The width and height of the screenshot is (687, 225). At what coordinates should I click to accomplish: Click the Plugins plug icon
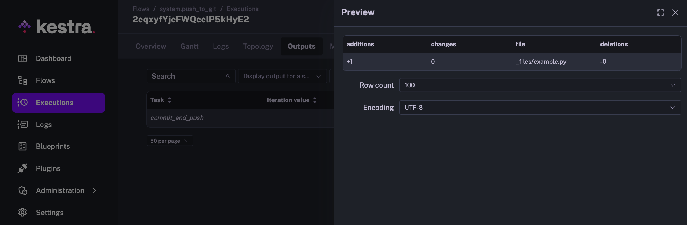(x=22, y=168)
